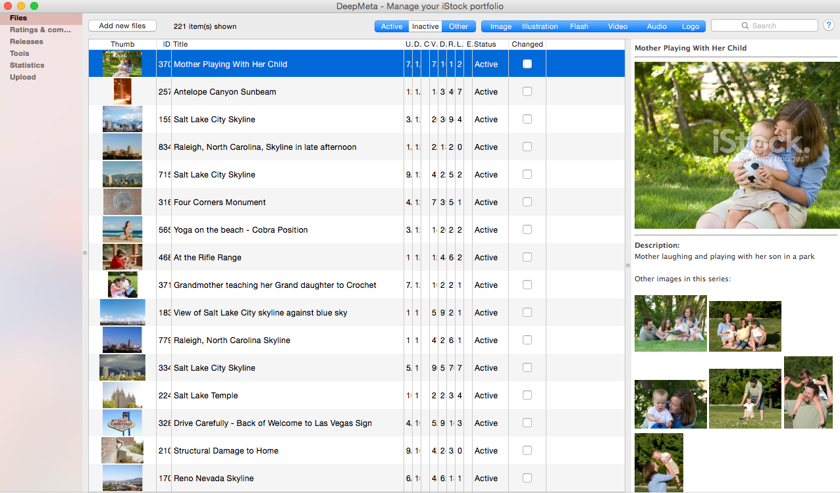This screenshot has width=840, height=493.
Task: Open the Statistics section in the sidebar
Action: [27, 65]
